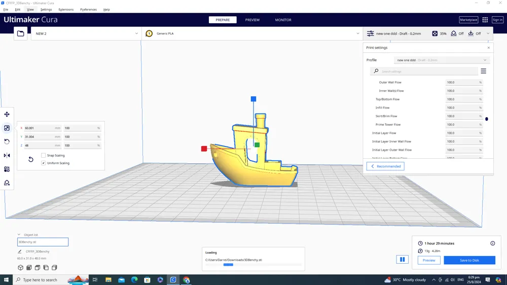The image size is (507, 285).
Task: Switch to right side view icon
Action: tap(54, 268)
